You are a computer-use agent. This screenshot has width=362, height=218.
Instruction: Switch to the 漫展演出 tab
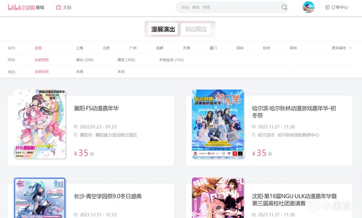[163, 29]
